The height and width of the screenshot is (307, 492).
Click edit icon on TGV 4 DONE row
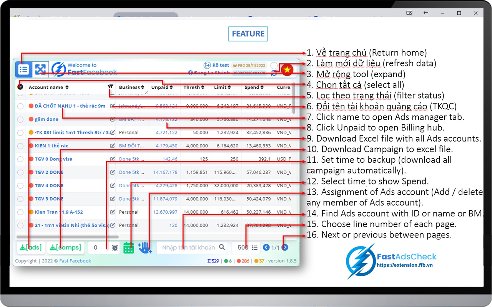(112, 185)
